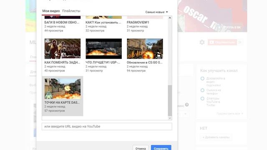Click the КАК ПОМЕНЯТЬ ЗАДН... thumbnail
Viewport: 267px width, 150px height.
point(63,49)
